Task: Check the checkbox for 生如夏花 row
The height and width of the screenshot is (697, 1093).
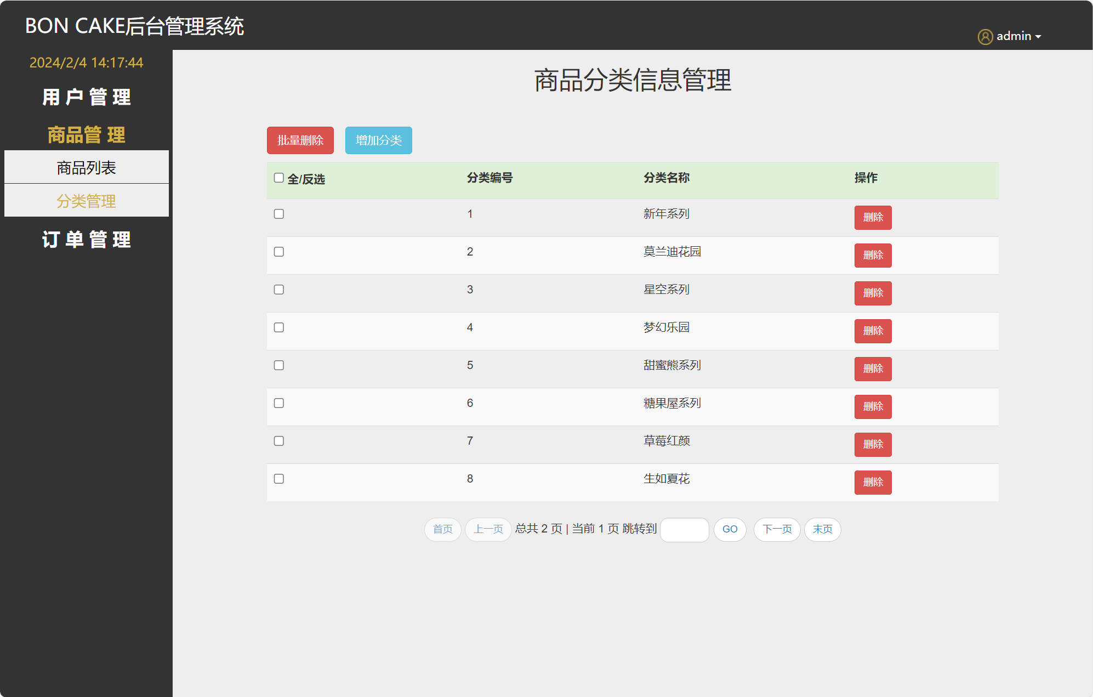Action: pos(278,478)
